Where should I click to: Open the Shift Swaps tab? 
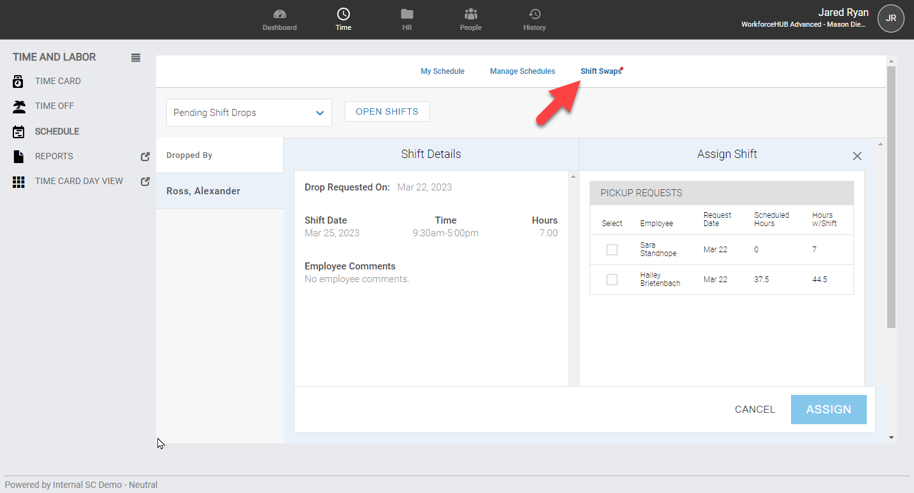tap(600, 71)
